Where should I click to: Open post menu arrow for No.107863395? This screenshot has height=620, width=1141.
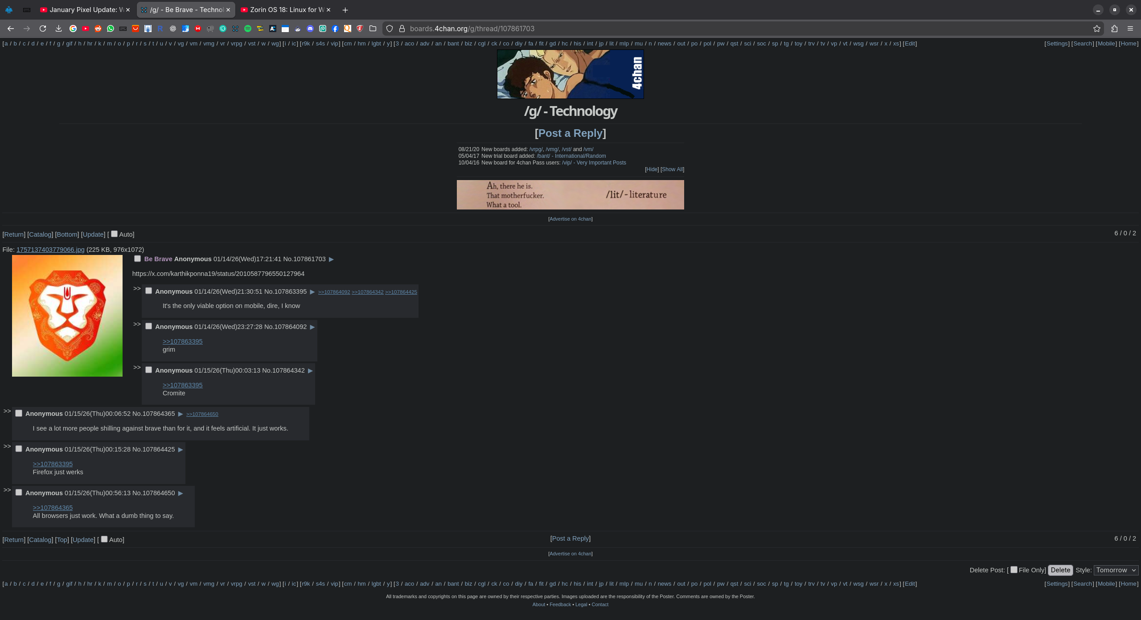312,292
